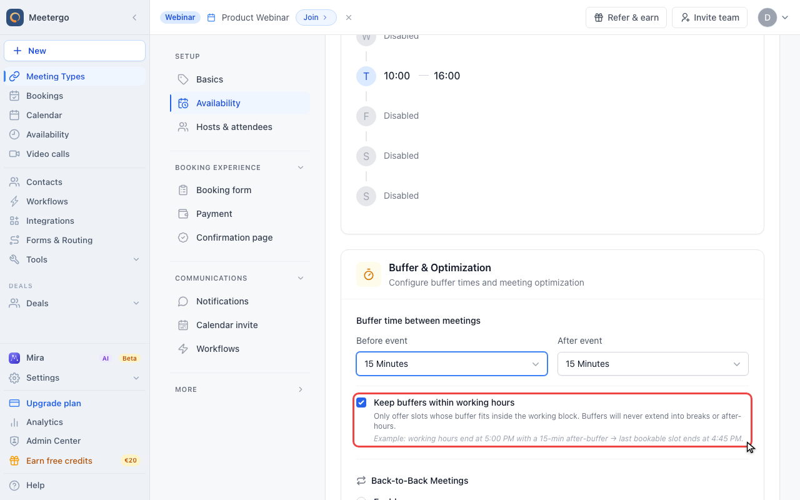Collapse the Communications group
The width and height of the screenshot is (800, 500).
coord(301,278)
